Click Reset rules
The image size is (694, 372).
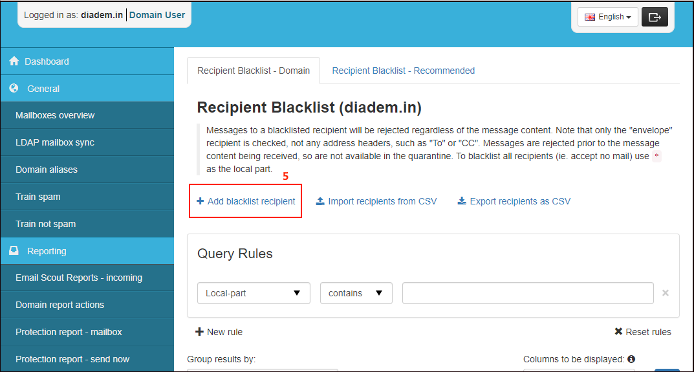(x=642, y=332)
